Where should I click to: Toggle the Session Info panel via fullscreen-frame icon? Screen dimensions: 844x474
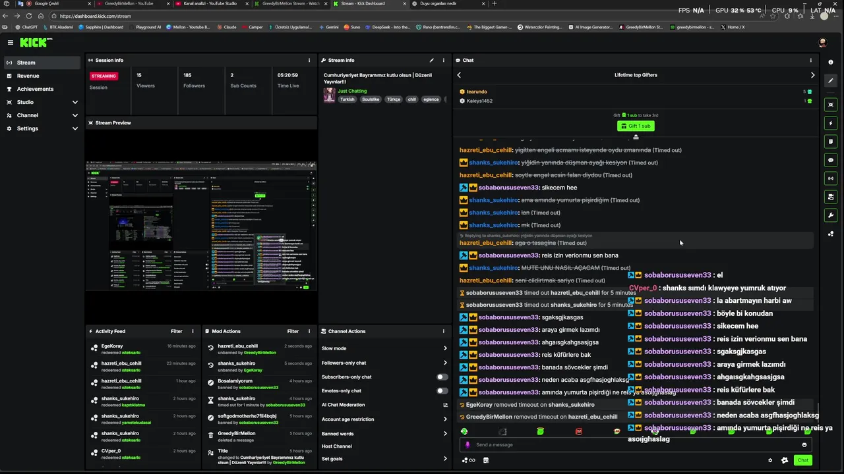(x=831, y=104)
